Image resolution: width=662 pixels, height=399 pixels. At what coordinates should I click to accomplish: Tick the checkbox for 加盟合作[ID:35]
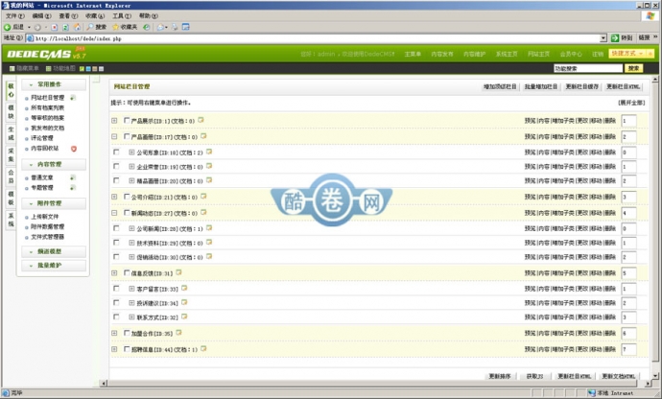pos(127,333)
